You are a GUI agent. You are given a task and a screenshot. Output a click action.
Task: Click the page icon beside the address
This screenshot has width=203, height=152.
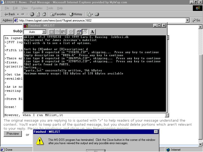(16, 20)
